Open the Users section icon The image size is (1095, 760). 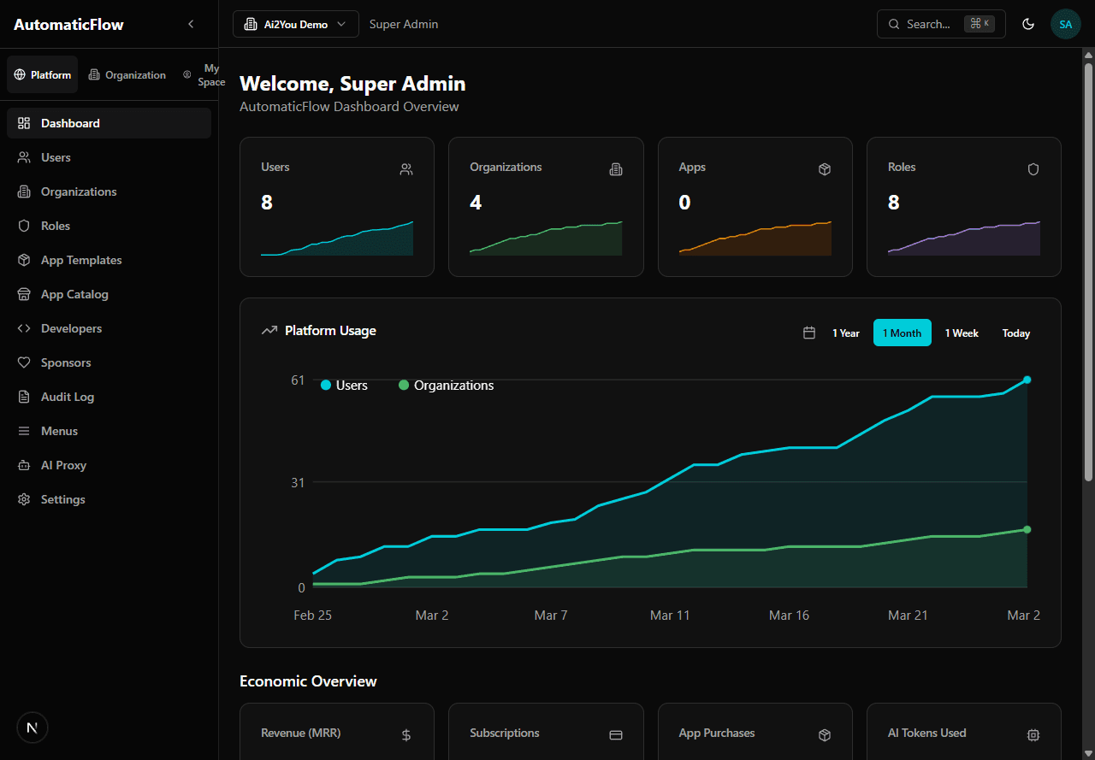(x=24, y=157)
